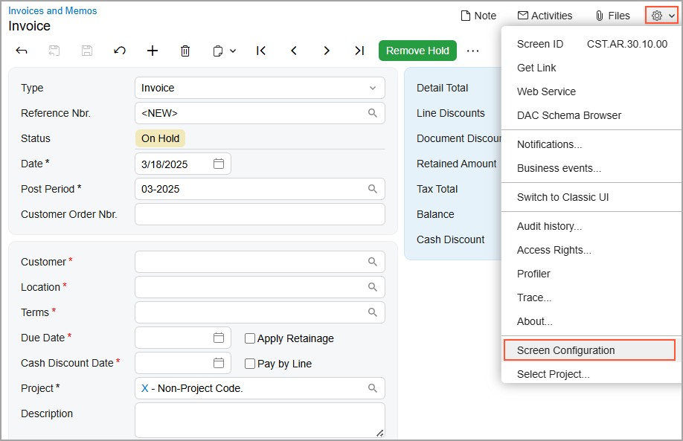The width and height of the screenshot is (683, 441).
Task: Enable the Apply Retainage checkbox
Action: [250, 338]
